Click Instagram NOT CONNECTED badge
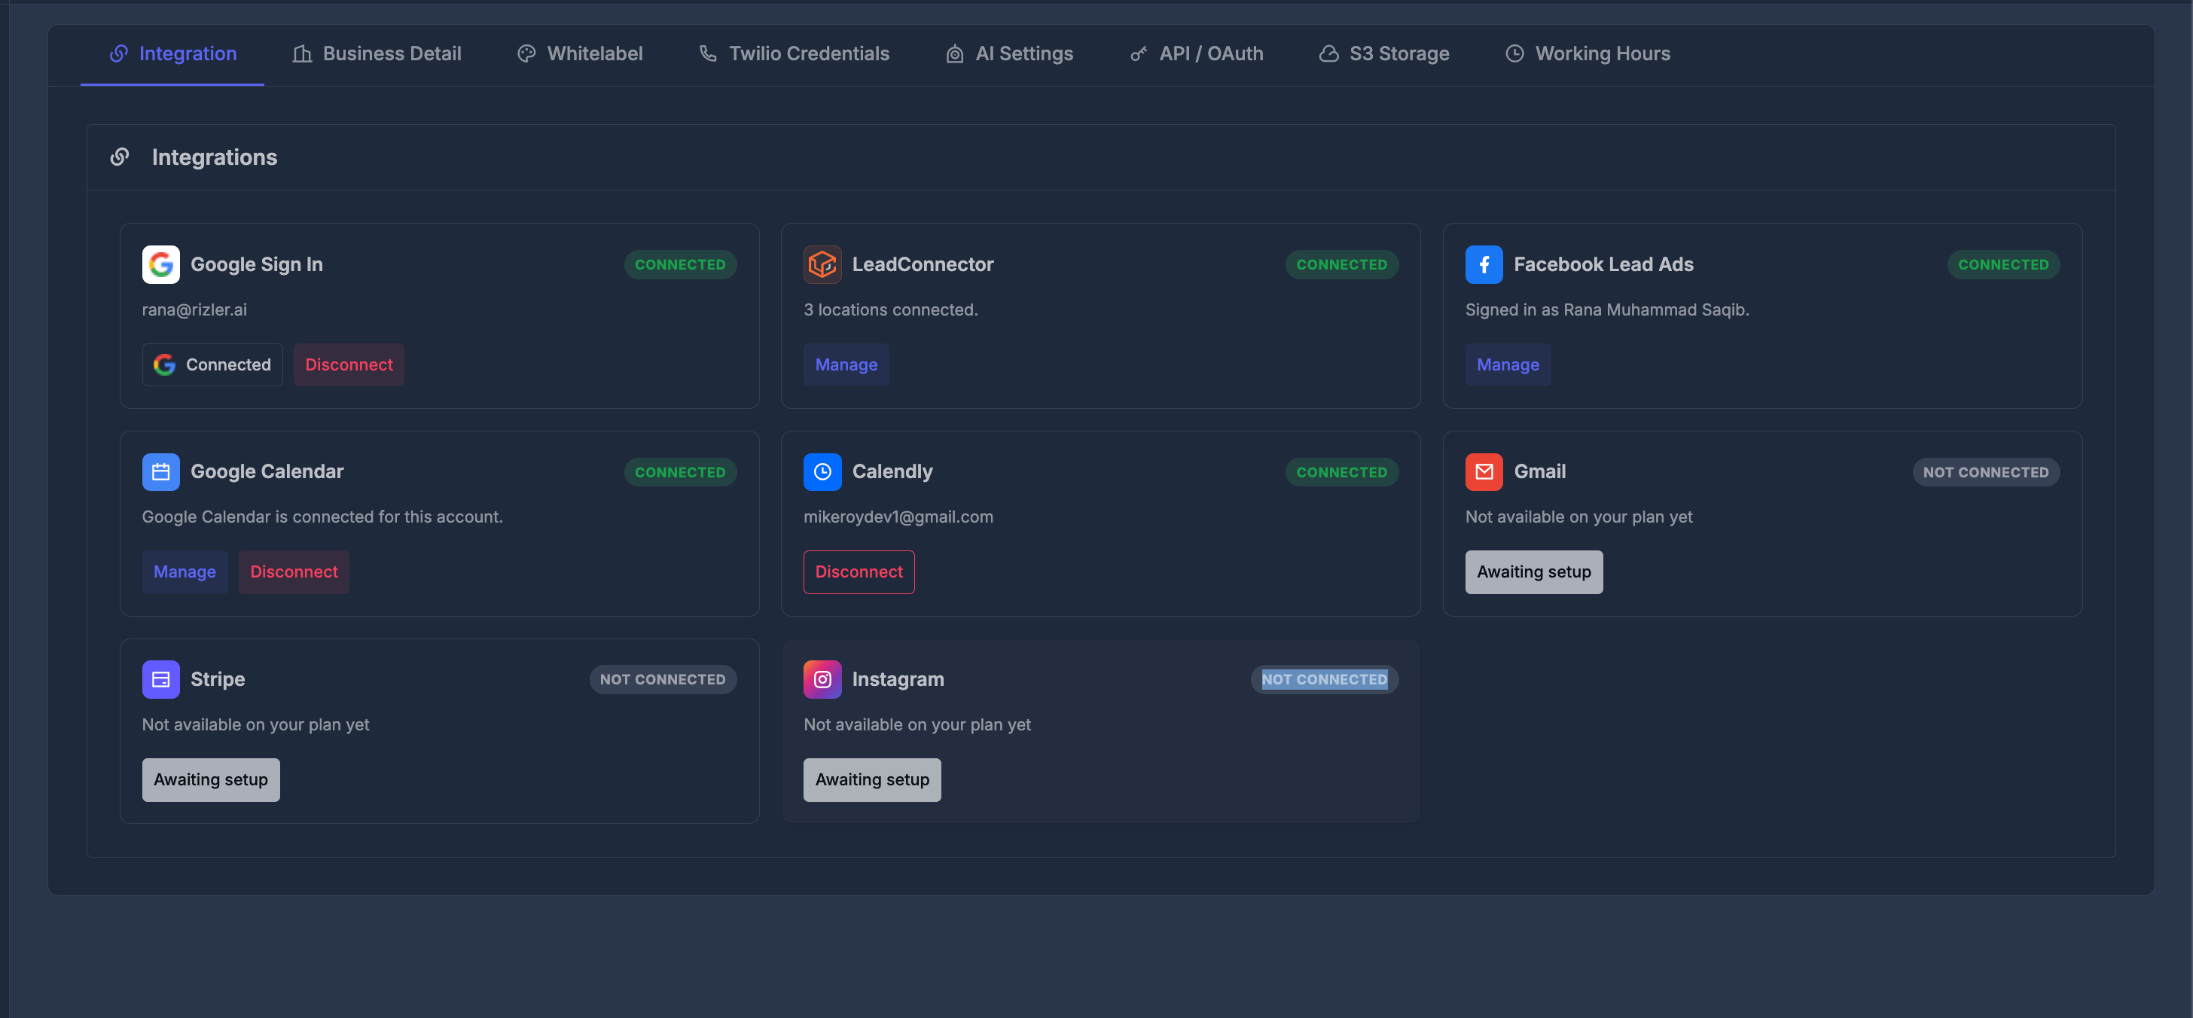 click(1324, 679)
